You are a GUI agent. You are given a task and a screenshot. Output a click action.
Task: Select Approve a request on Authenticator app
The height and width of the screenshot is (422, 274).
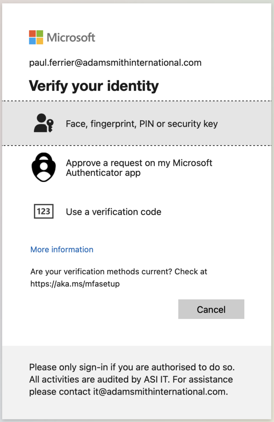[x=139, y=168]
